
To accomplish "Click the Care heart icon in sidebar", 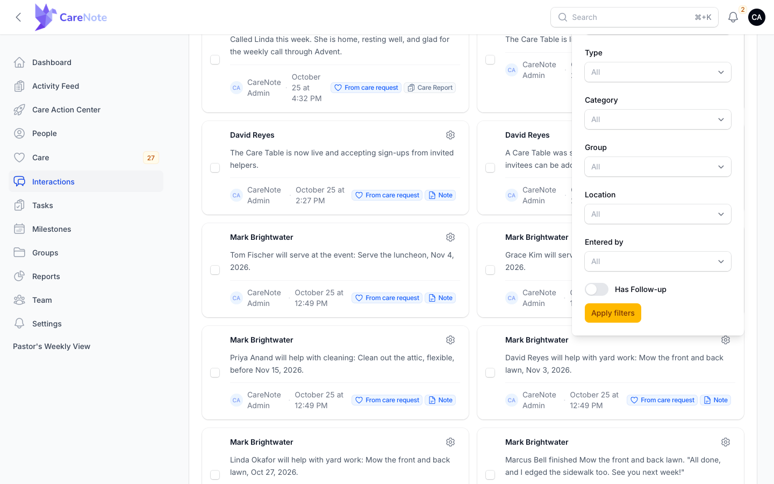I will click(19, 158).
